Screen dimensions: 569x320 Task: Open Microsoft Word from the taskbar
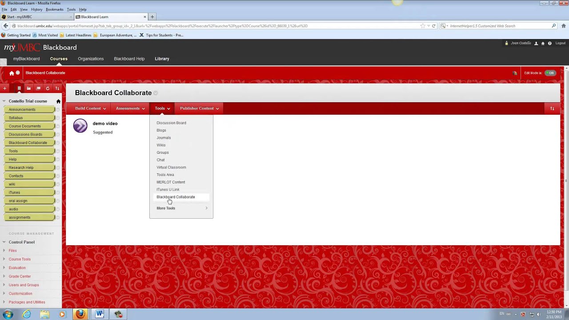[x=100, y=314]
